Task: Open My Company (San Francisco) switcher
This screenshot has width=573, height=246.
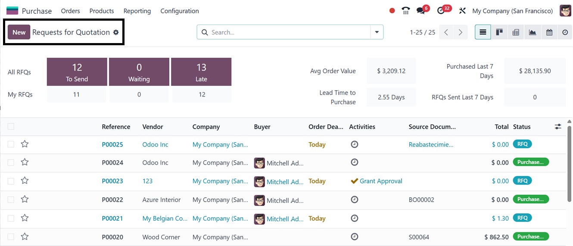Action: 513,11
